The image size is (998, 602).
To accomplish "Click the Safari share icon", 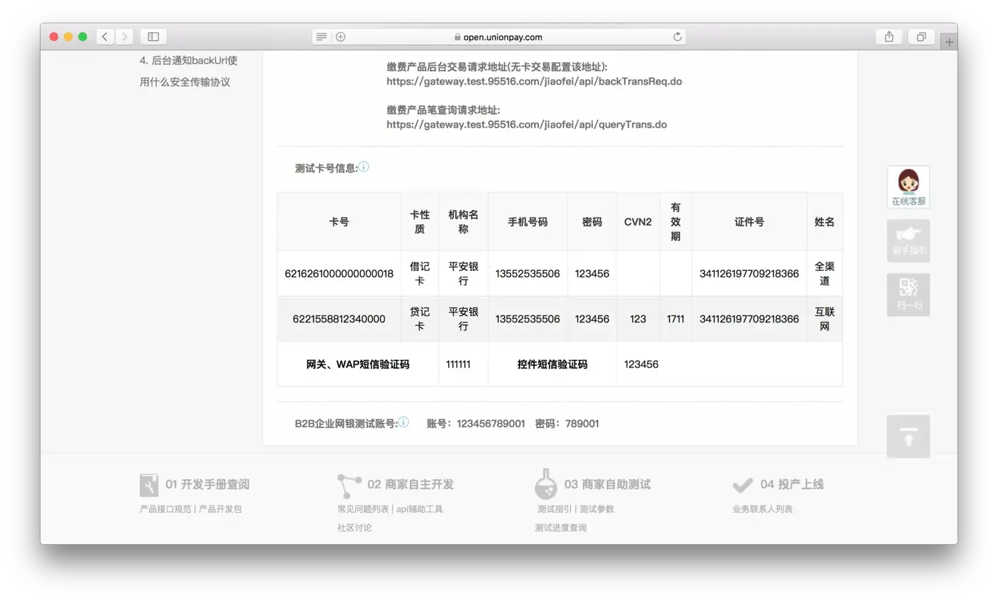I will tap(888, 36).
